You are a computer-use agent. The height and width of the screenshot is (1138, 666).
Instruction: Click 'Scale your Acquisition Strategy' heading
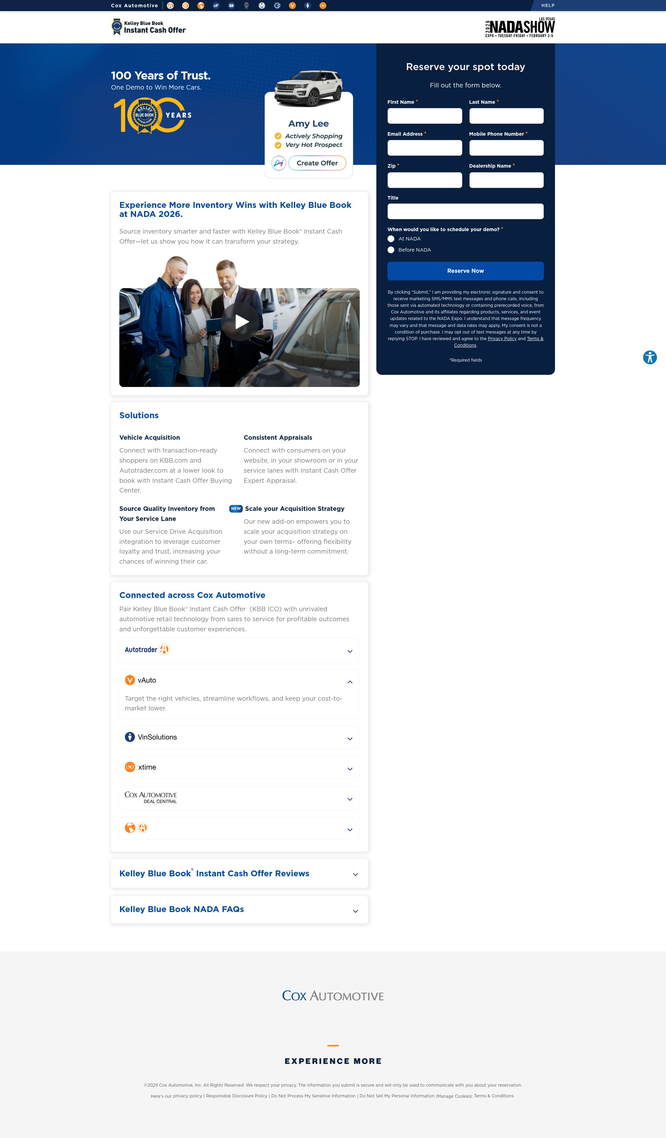pyautogui.click(x=294, y=508)
